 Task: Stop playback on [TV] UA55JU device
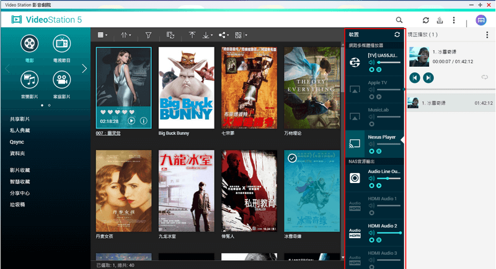click(371, 69)
